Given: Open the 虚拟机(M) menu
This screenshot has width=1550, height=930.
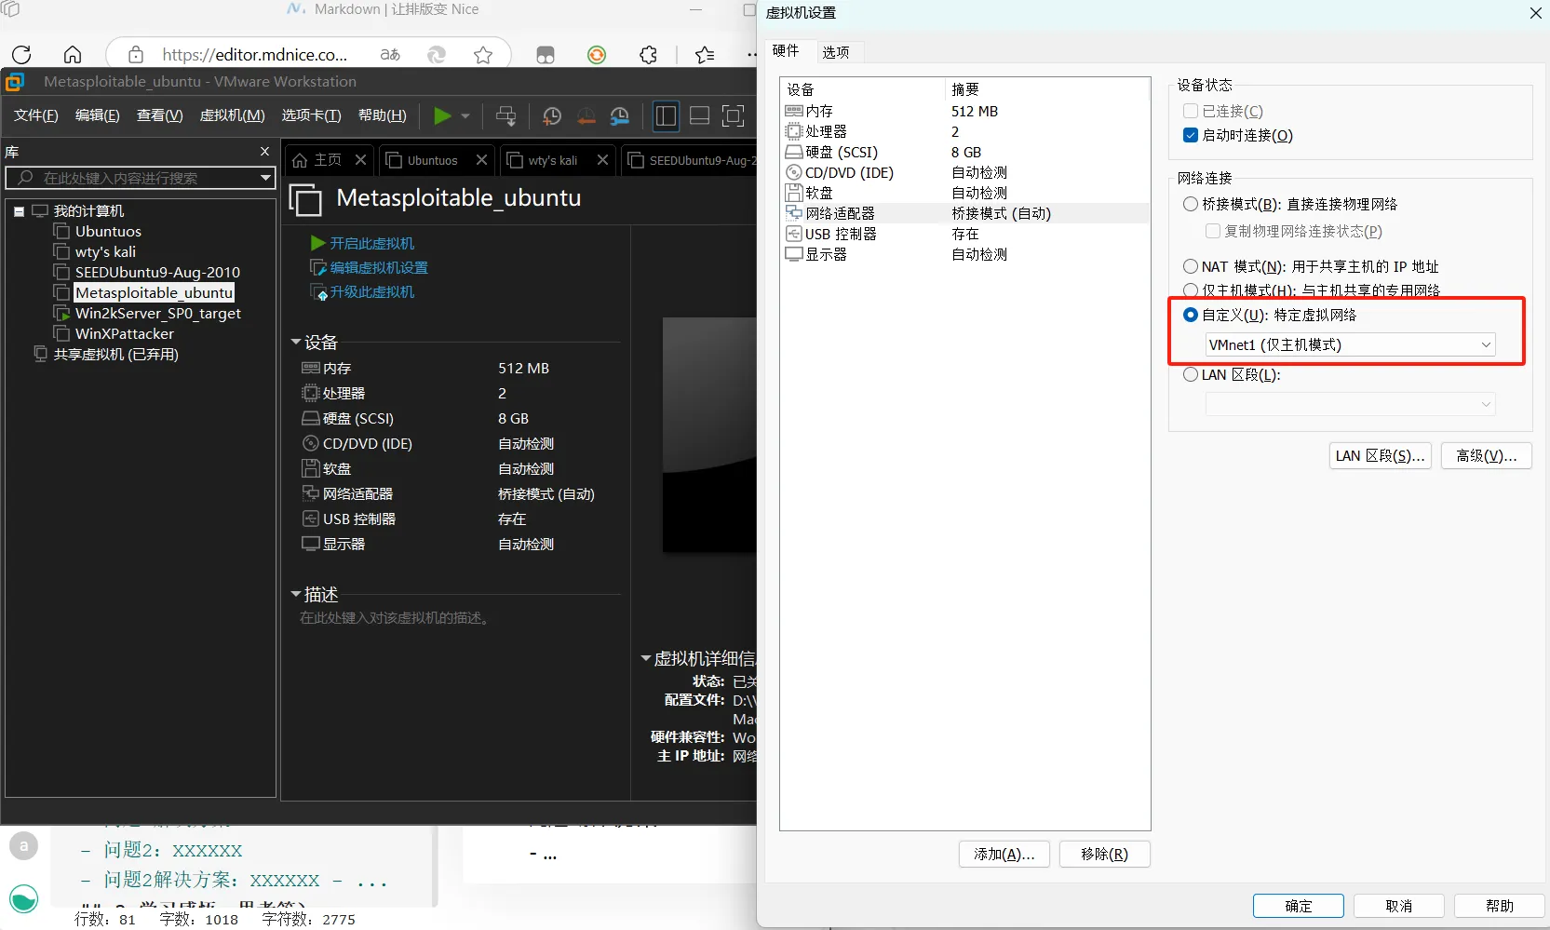Looking at the screenshot, I should (233, 115).
